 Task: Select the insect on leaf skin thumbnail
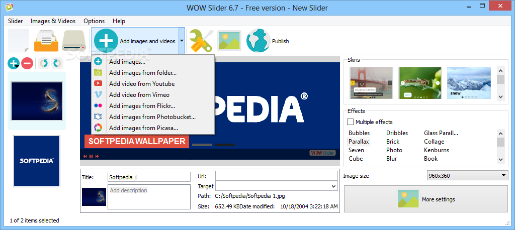[420, 83]
